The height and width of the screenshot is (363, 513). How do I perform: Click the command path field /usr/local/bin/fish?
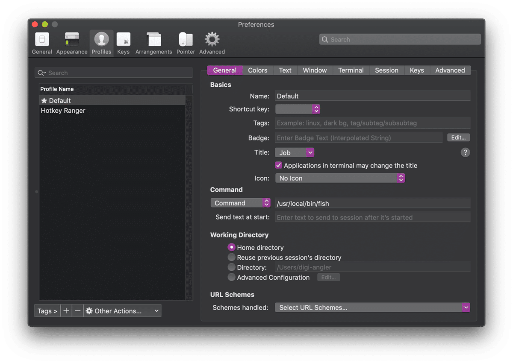click(373, 203)
